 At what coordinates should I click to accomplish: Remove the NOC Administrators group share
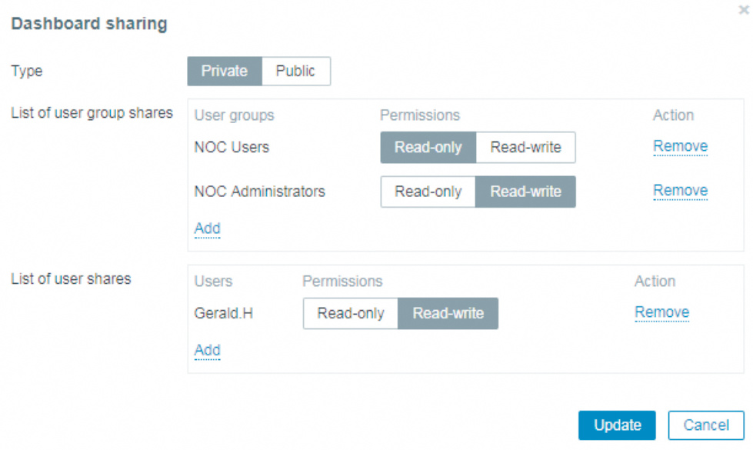pyautogui.click(x=680, y=191)
